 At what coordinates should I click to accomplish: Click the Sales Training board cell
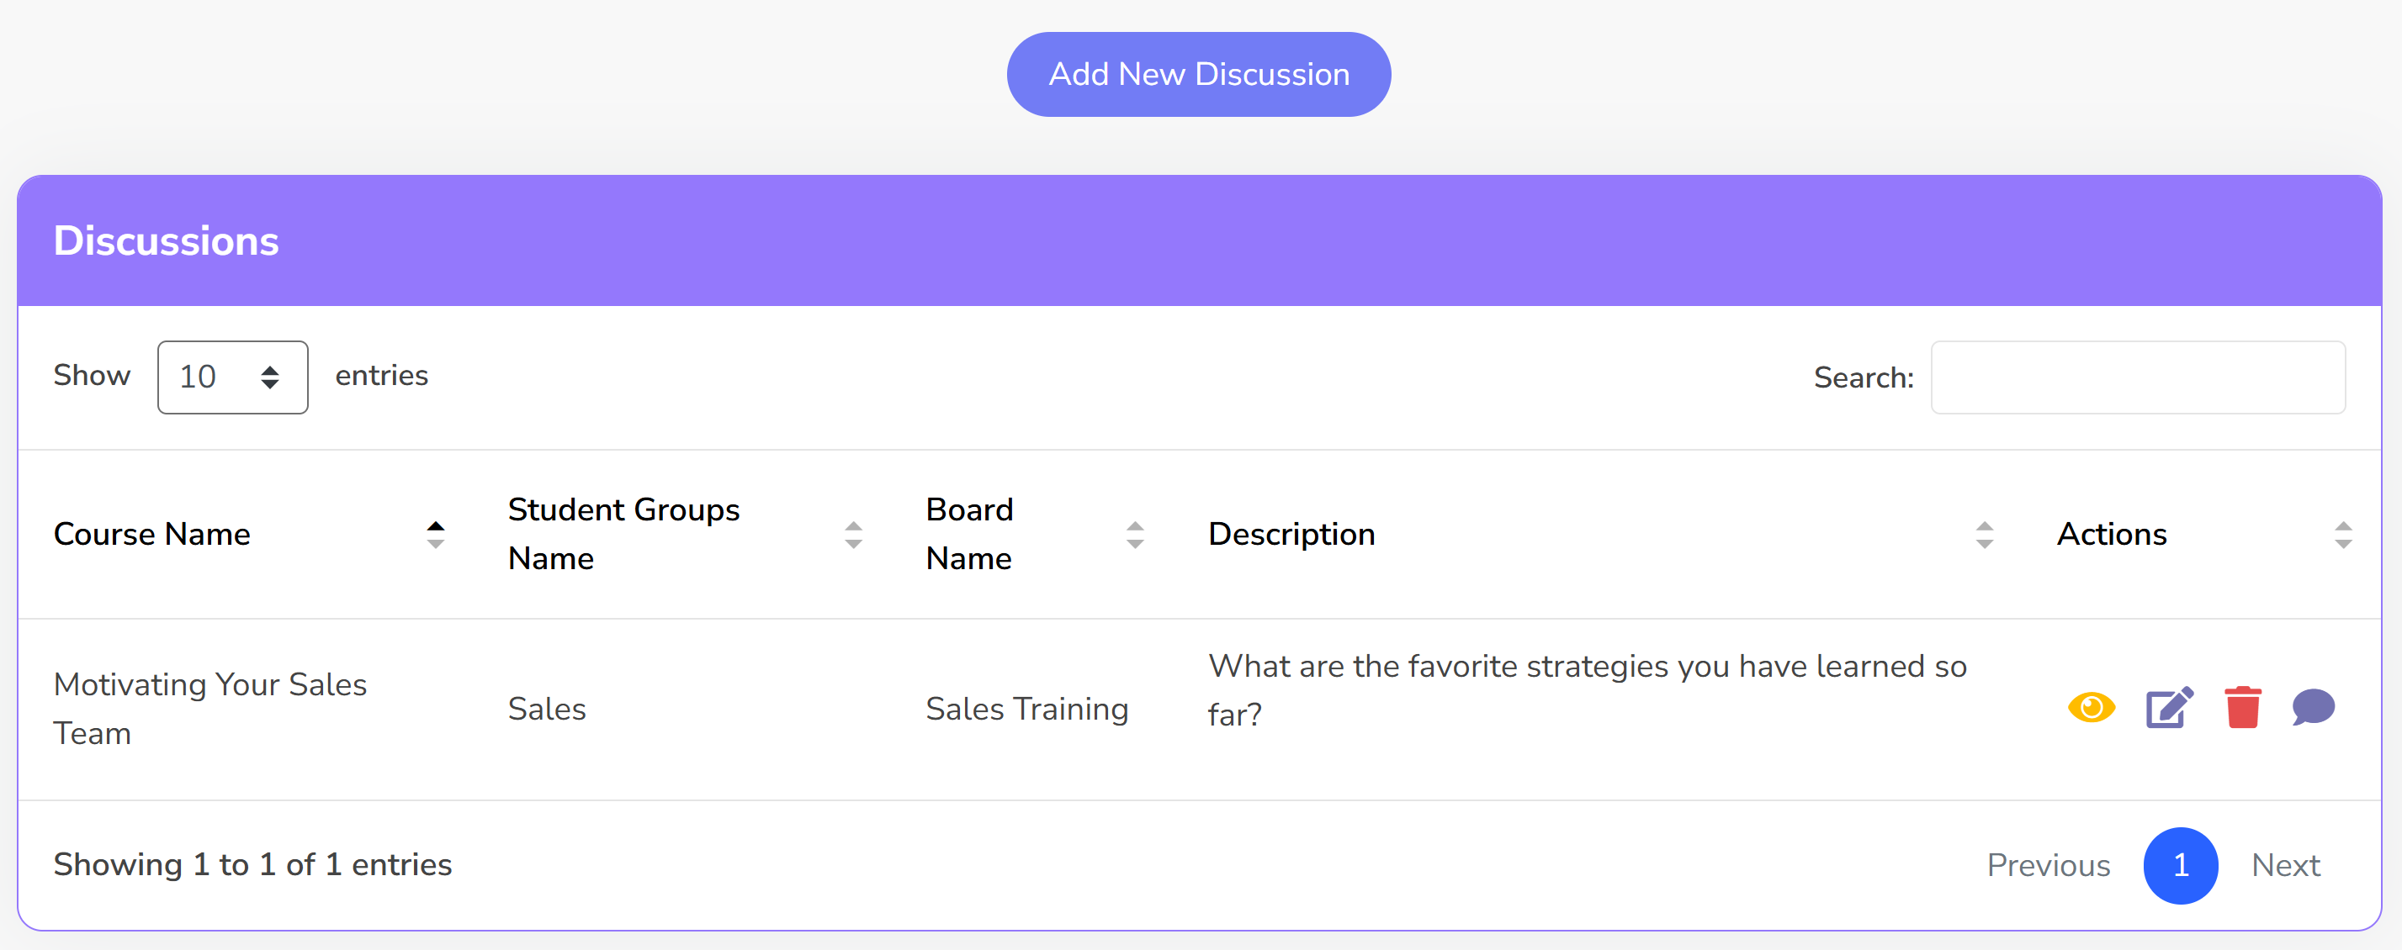coord(1026,709)
